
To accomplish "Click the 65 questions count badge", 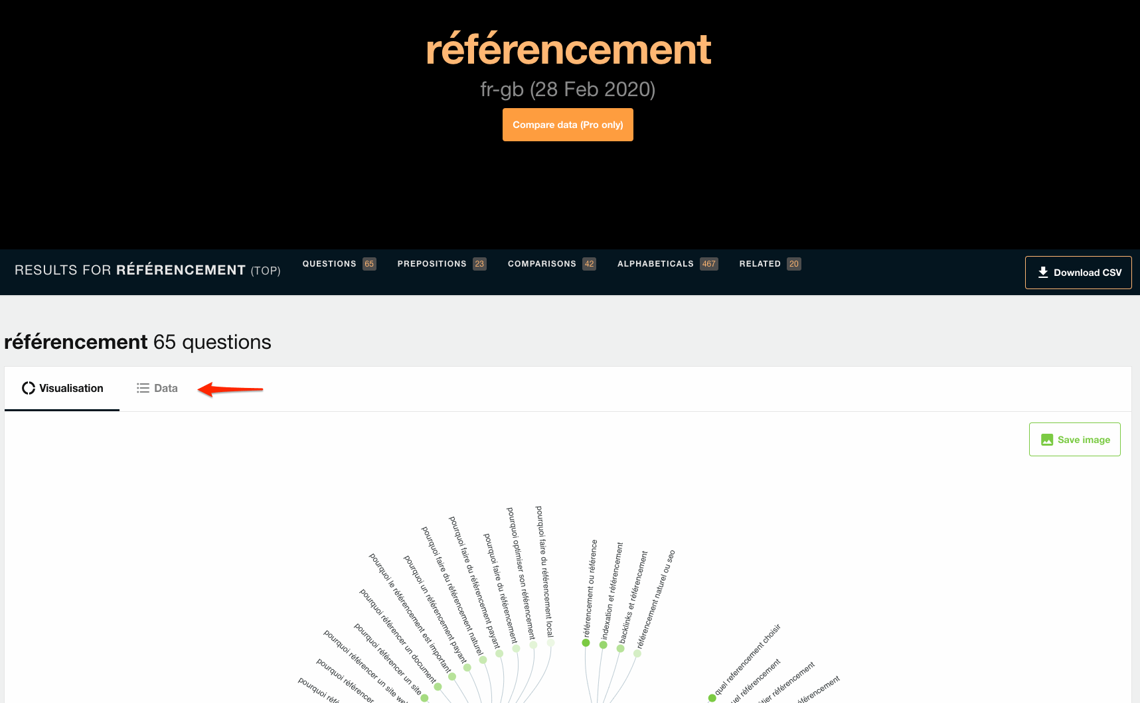I will [x=369, y=264].
